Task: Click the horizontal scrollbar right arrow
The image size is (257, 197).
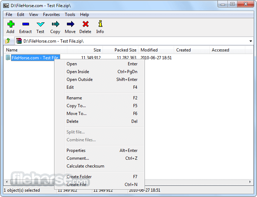Action: [250, 182]
